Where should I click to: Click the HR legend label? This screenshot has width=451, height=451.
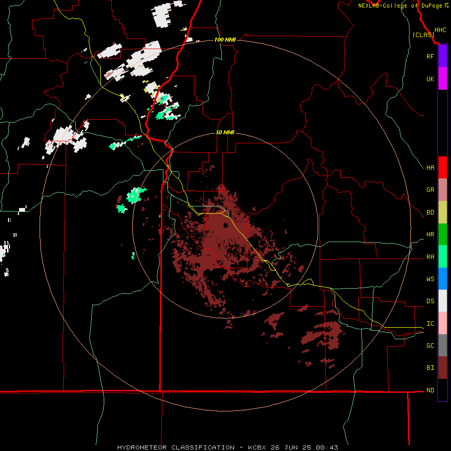point(430,235)
